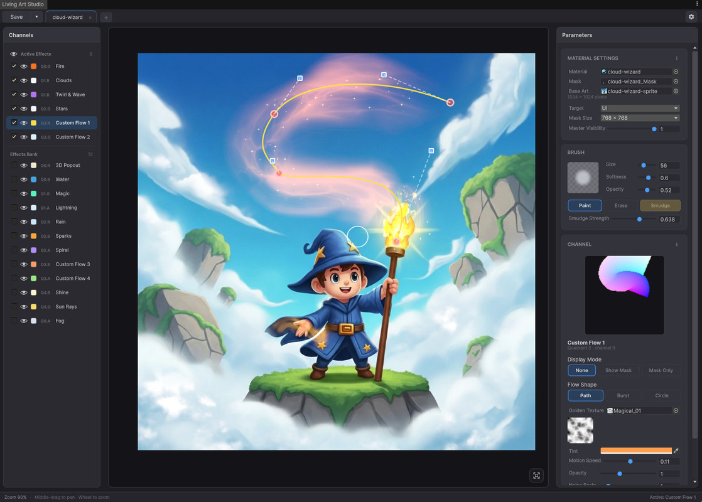Set Display Mode to Show Mask
Screen dimensions: 702x502
(618, 370)
